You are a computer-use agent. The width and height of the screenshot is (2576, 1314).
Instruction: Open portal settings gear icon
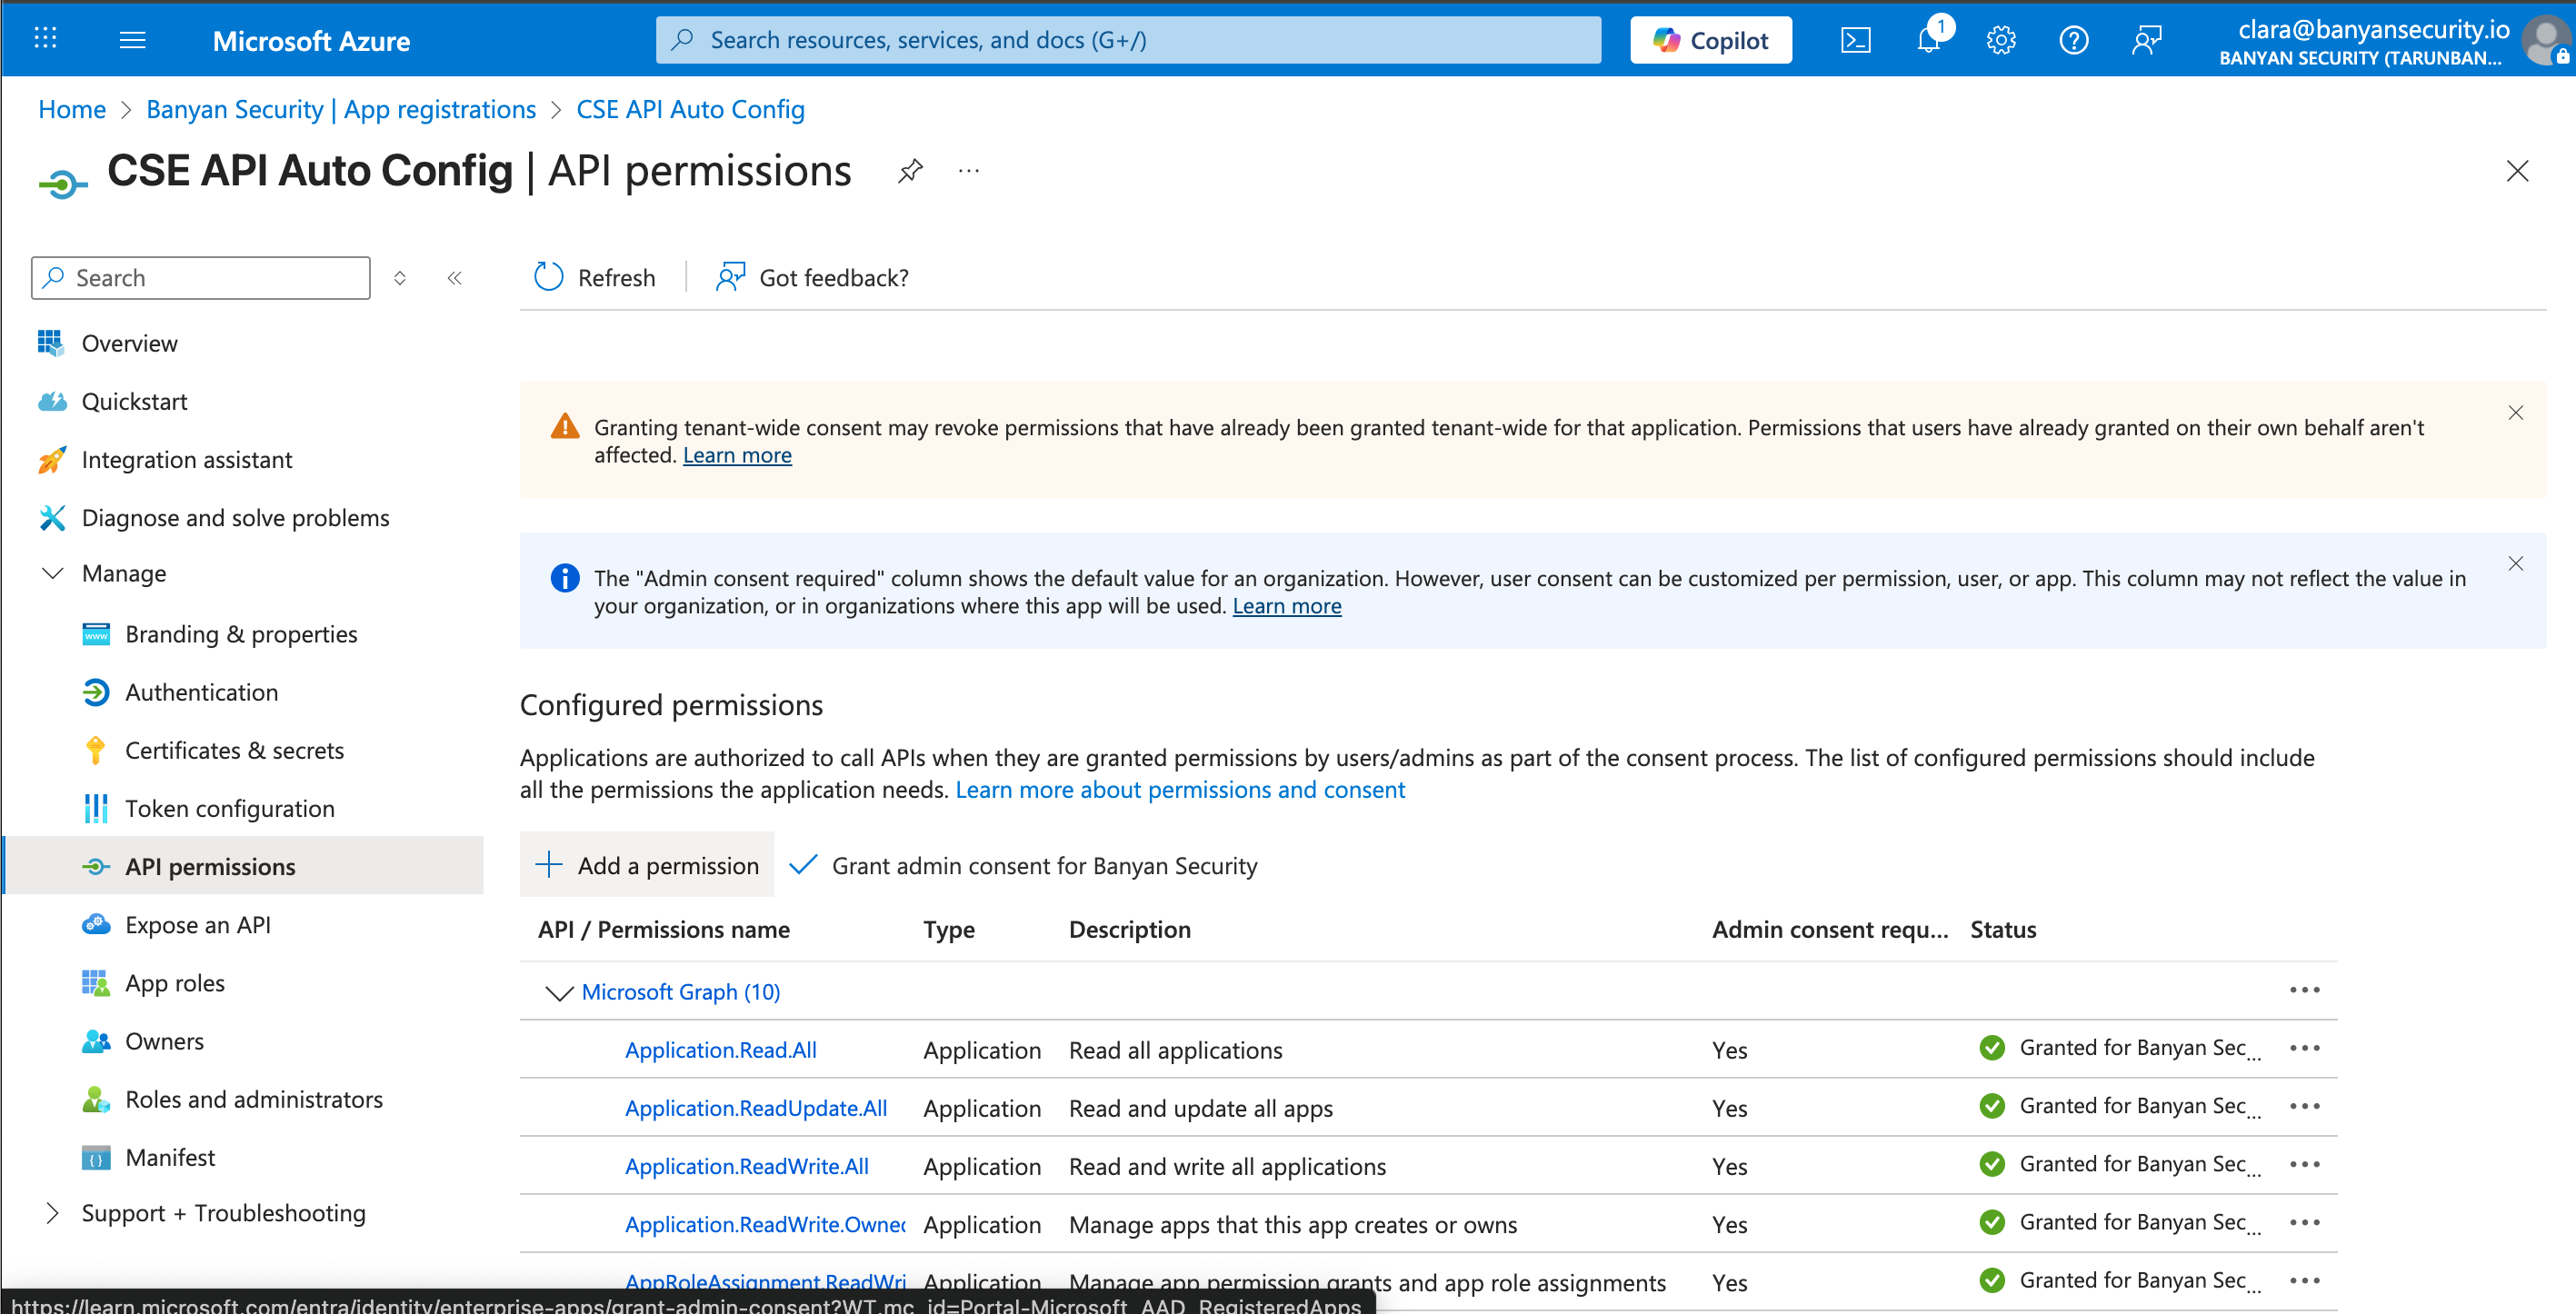(x=2000, y=40)
